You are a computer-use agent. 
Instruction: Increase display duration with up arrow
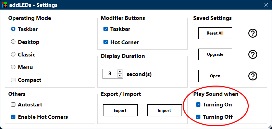click(x=120, y=72)
